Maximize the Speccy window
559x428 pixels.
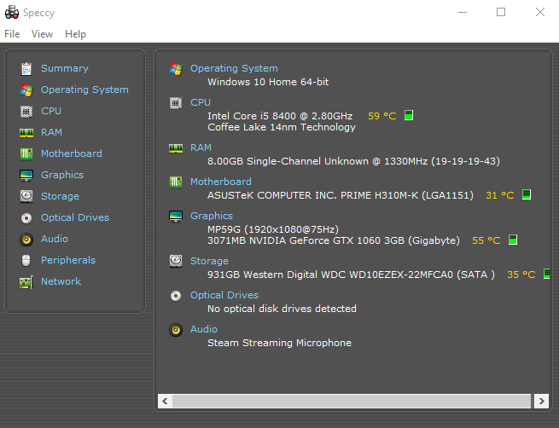pyautogui.click(x=501, y=13)
